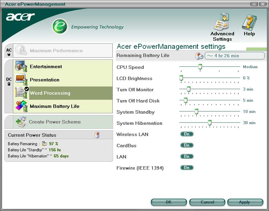Image resolution: width=269 pixels, height=211 pixels.
Task: Open the Advanced Settings icon
Action: coord(222,22)
